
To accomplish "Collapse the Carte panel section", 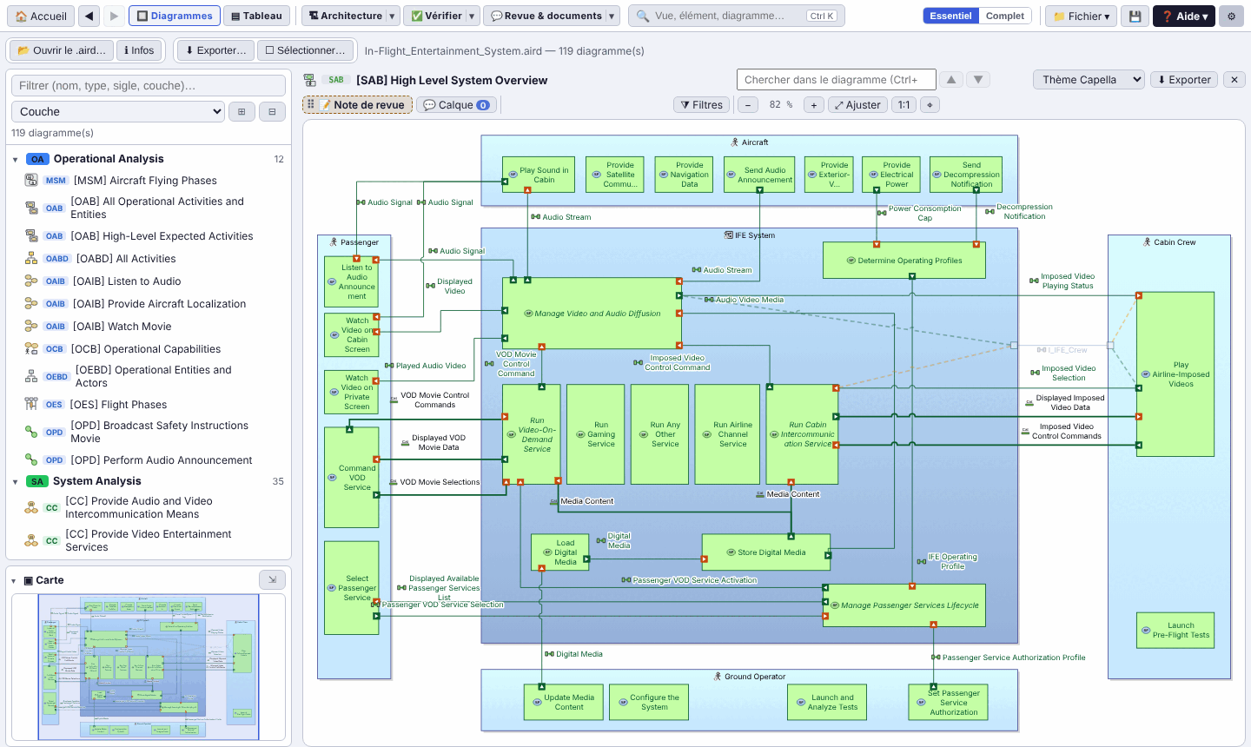I will tap(16, 580).
